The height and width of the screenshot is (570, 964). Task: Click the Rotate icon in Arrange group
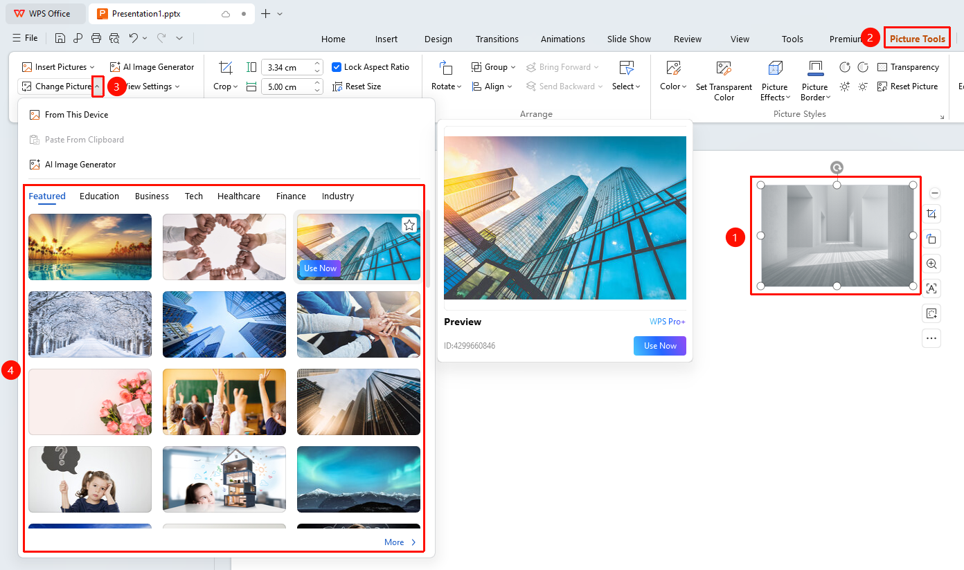point(446,68)
